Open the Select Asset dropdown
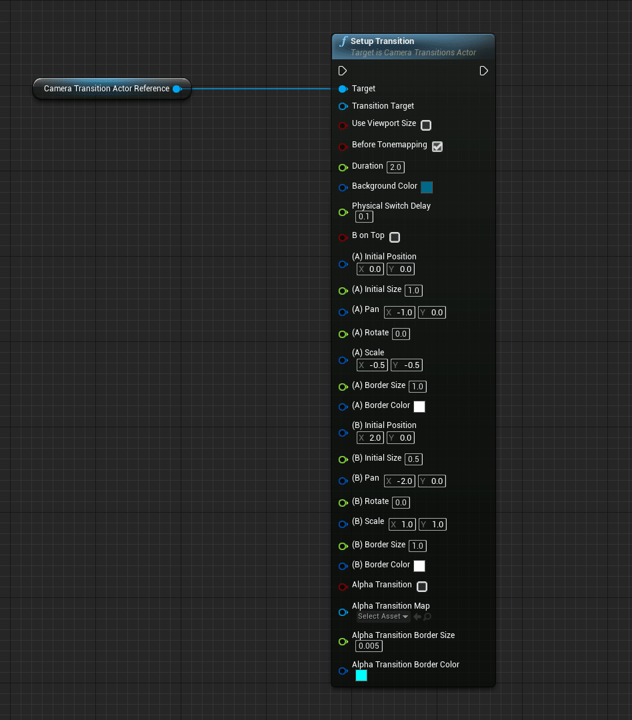Image resolution: width=632 pixels, height=720 pixels. click(383, 617)
